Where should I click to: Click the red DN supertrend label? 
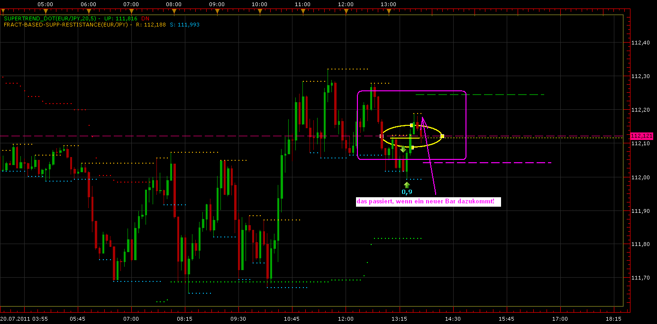click(x=145, y=18)
